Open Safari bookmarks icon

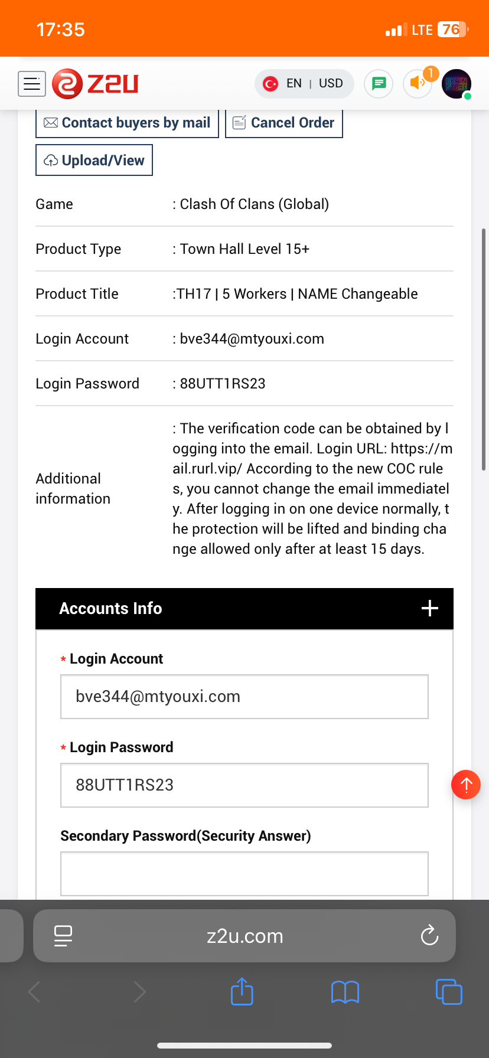tap(345, 992)
